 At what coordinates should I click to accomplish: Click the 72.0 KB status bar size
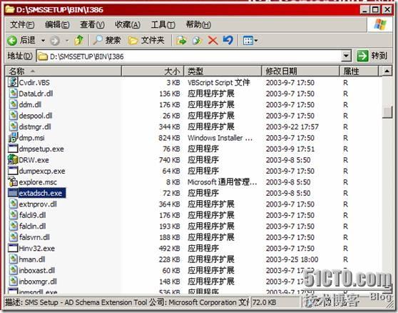[265, 302]
